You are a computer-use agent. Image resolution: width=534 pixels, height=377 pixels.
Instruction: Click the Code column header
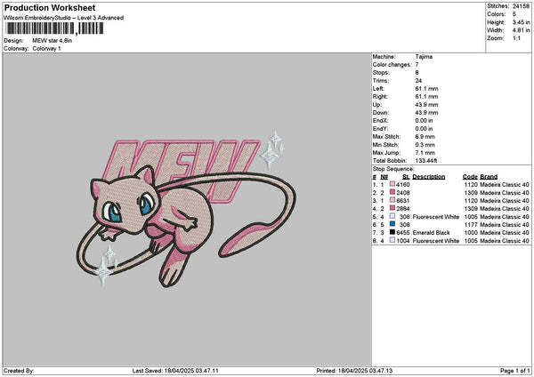click(470, 176)
